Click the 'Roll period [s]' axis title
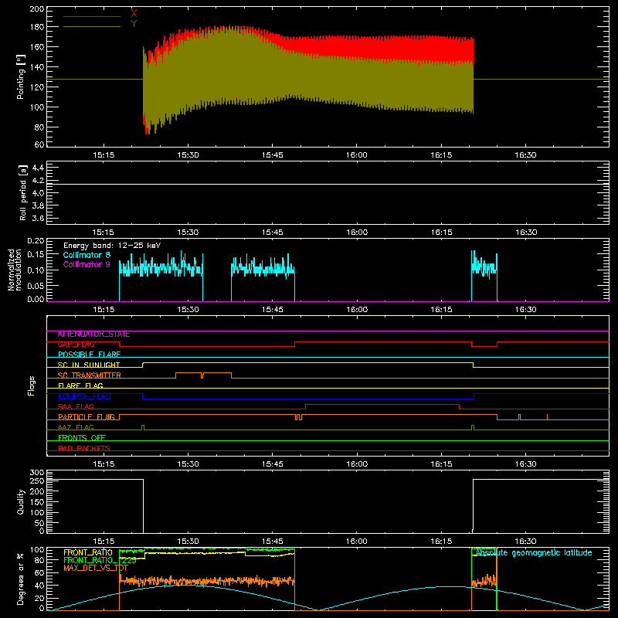Screen dimensions: 618x618 tap(23, 192)
